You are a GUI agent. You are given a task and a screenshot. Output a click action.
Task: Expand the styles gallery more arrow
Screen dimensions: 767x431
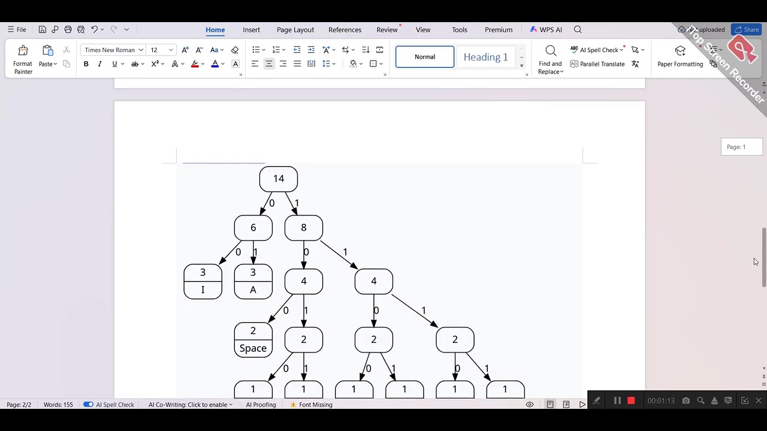(x=521, y=65)
